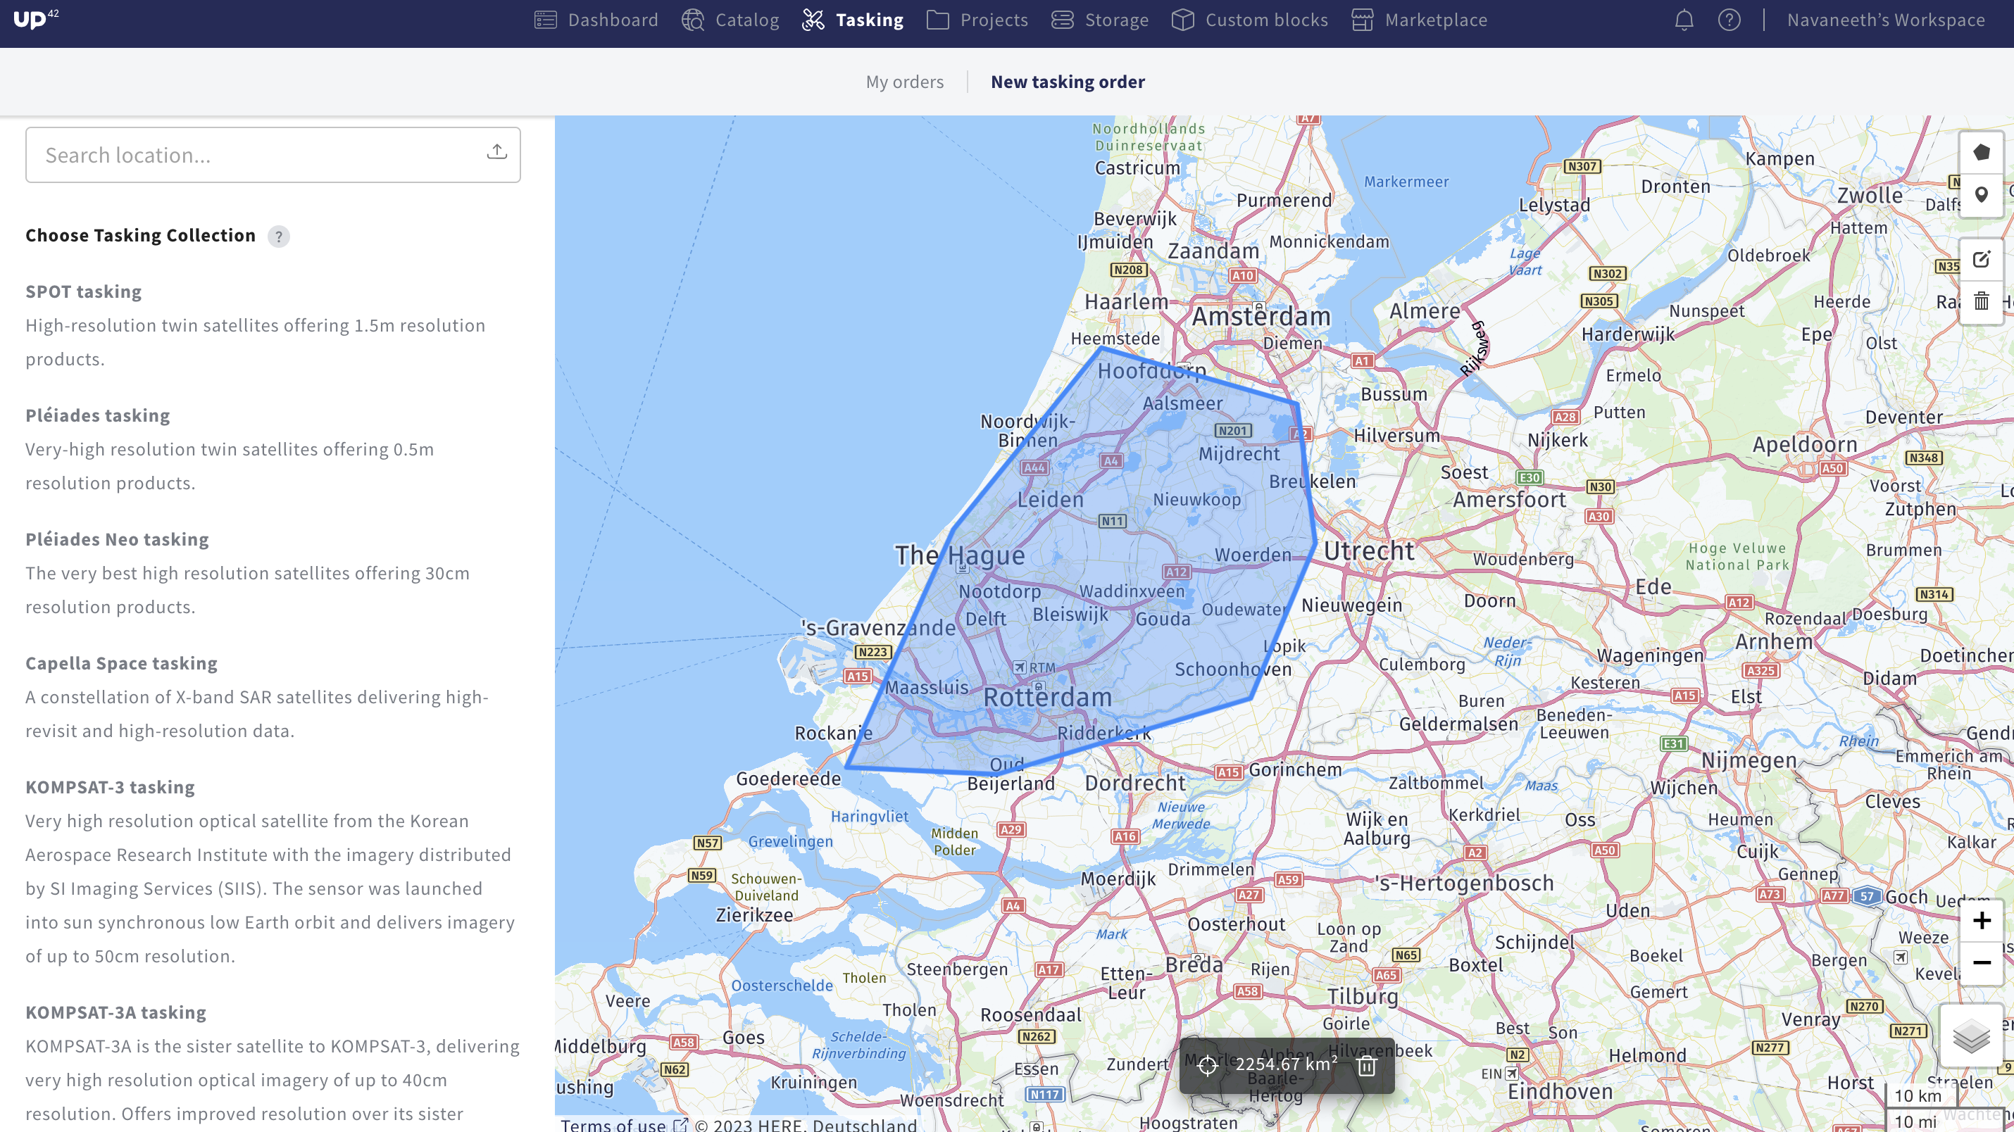Zoom out the map with minus button
2014x1132 pixels.
(1980, 962)
